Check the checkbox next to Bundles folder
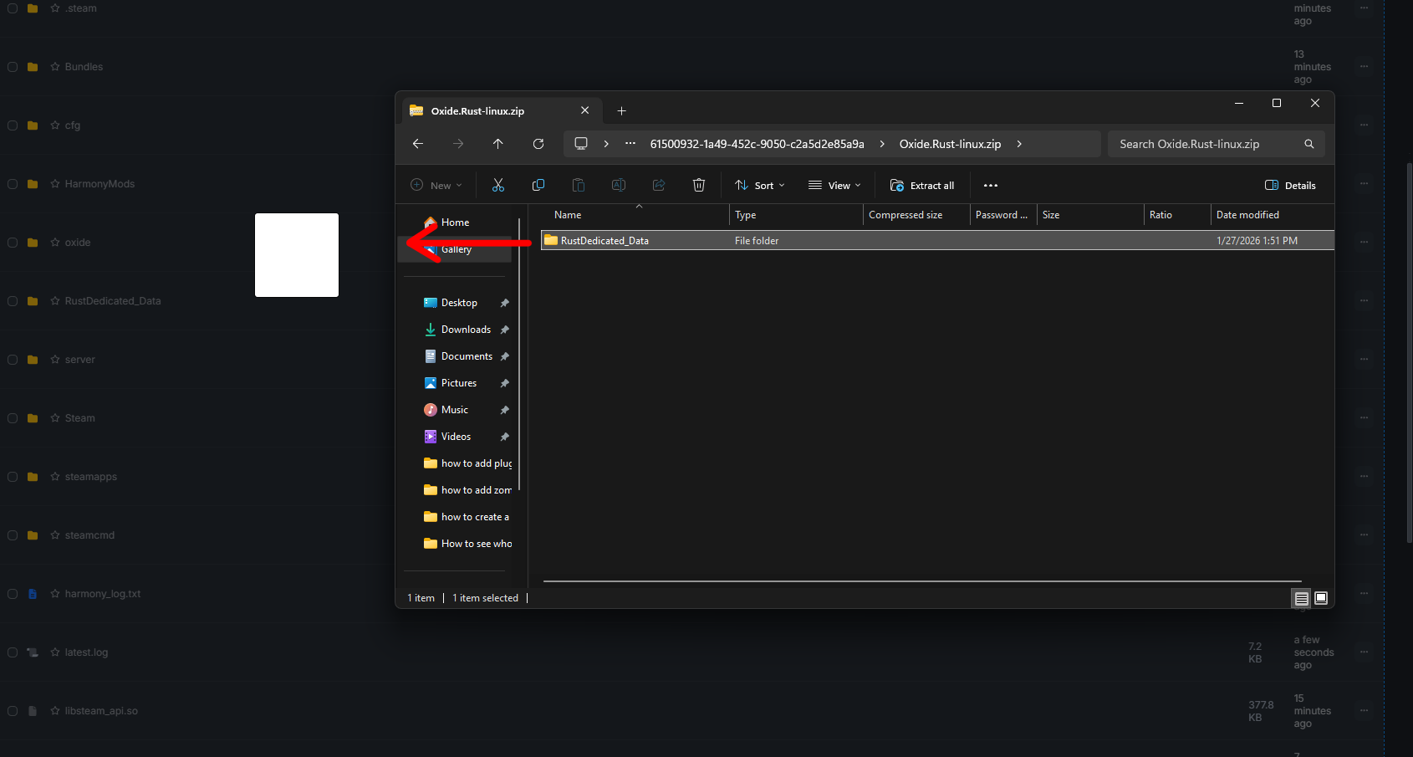 pos(13,67)
